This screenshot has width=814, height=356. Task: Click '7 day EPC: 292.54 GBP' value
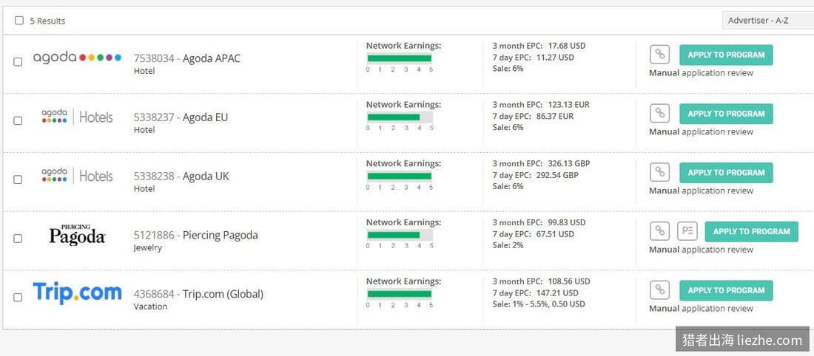pyautogui.click(x=535, y=175)
